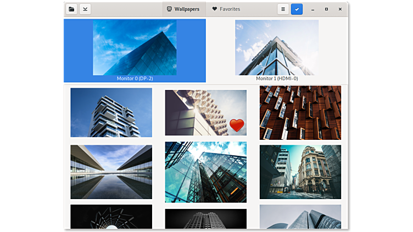Screen dimensions: 413x232
Task: Maximize the wallpaper application window
Action: click(x=326, y=9)
